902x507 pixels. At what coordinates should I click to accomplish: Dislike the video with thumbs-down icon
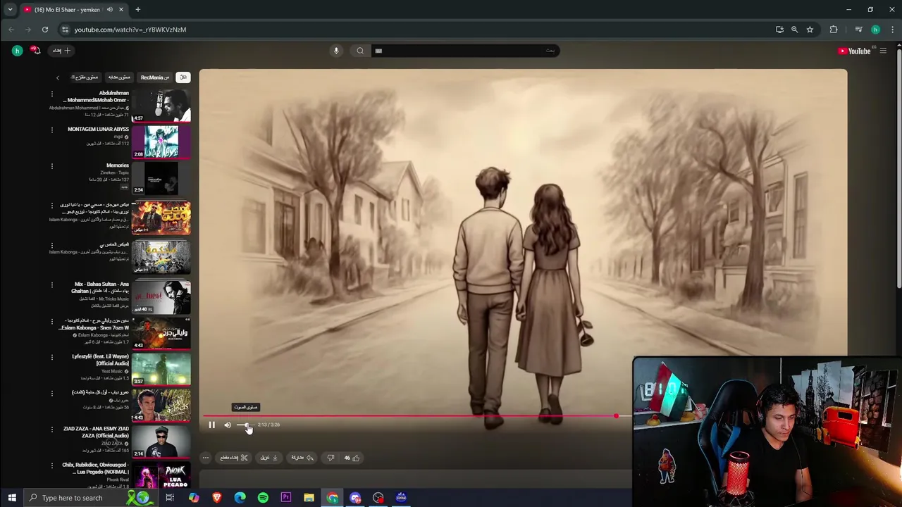[x=330, y=458]
